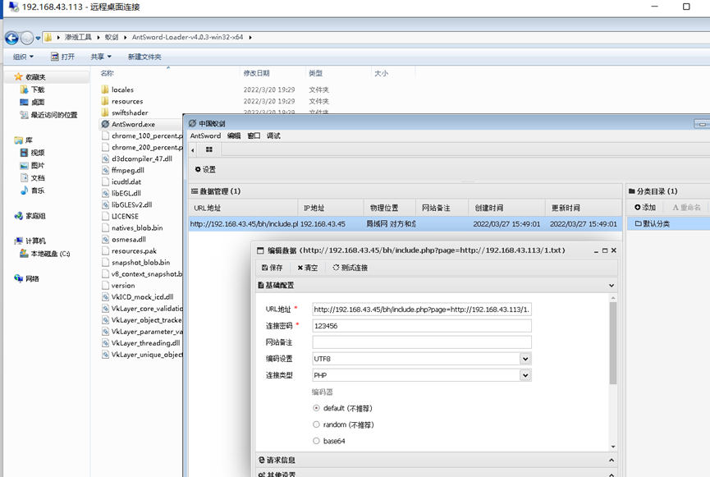Click the Explorer back navigation arrow
The height and width of the screenshot is (477, 710).
click(x=11, y=38)
